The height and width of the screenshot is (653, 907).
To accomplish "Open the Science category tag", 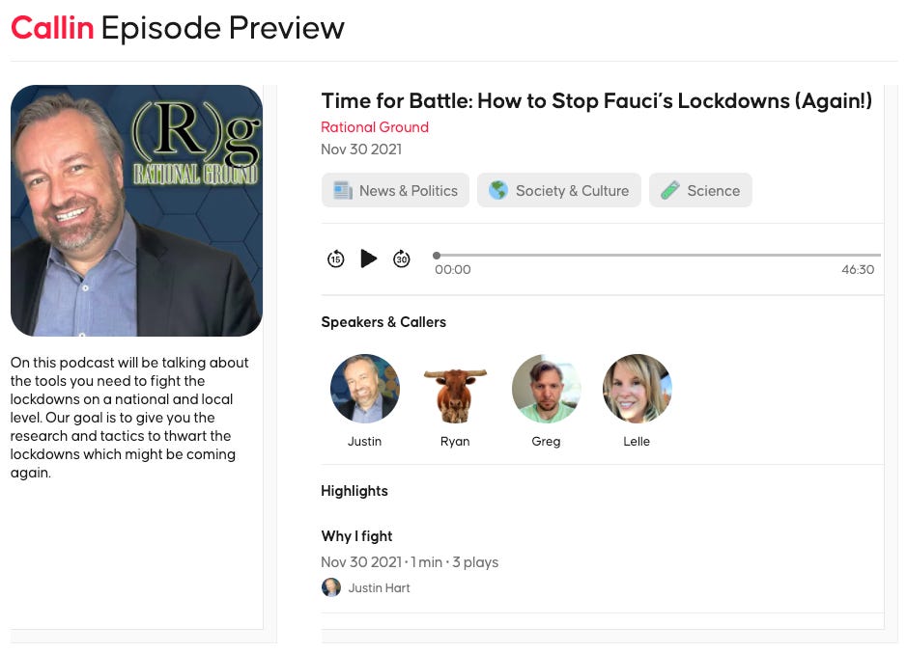I will 700,190.
